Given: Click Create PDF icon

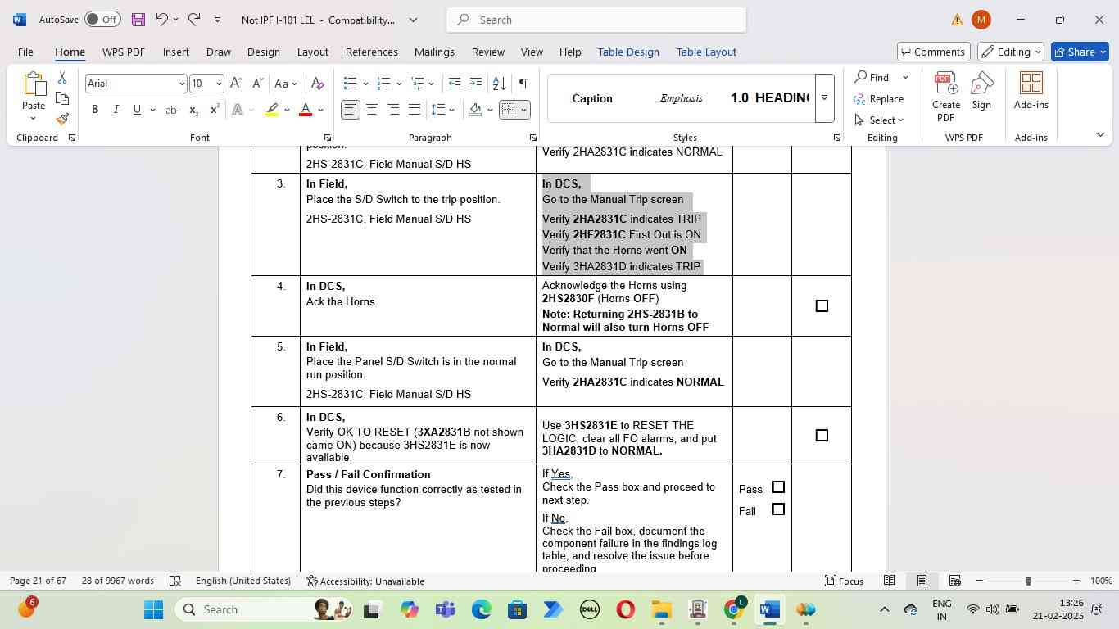Looking at the screenshot, I should (x=945, y=97).
